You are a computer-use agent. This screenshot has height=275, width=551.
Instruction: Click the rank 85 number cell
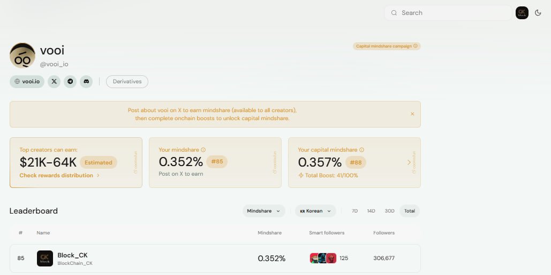pos(21,258)
